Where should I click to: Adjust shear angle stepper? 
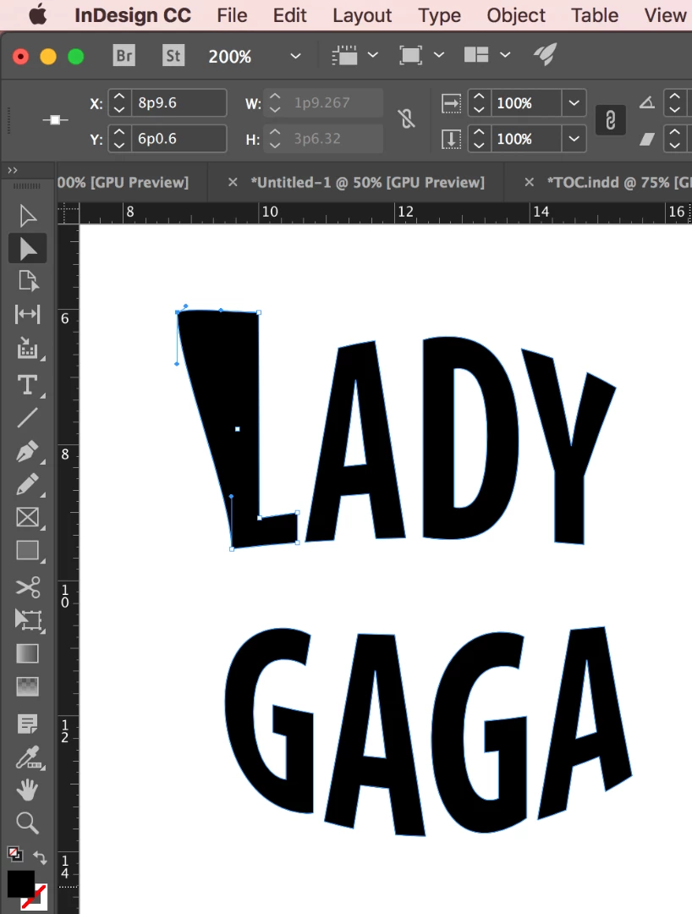[x=674, y=139]
